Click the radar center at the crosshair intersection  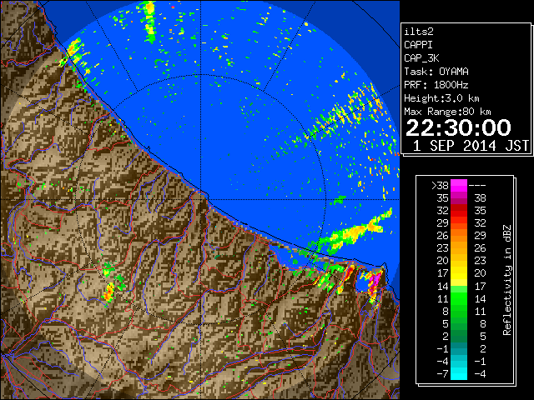201,199
